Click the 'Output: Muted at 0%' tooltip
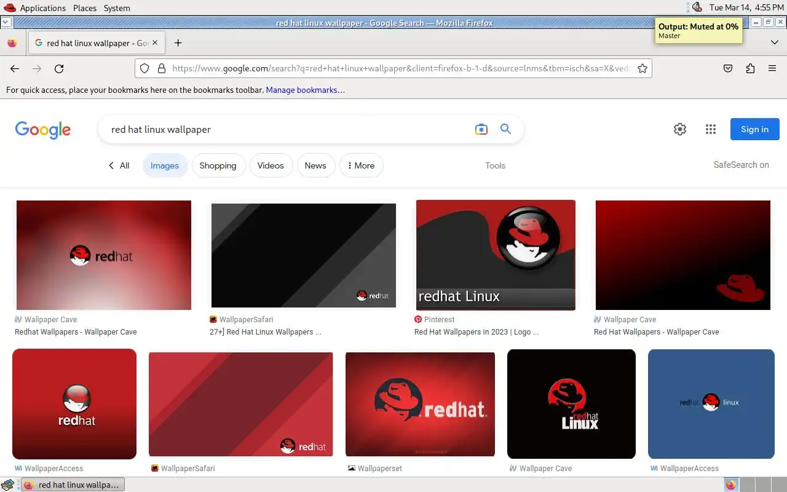 698,31
